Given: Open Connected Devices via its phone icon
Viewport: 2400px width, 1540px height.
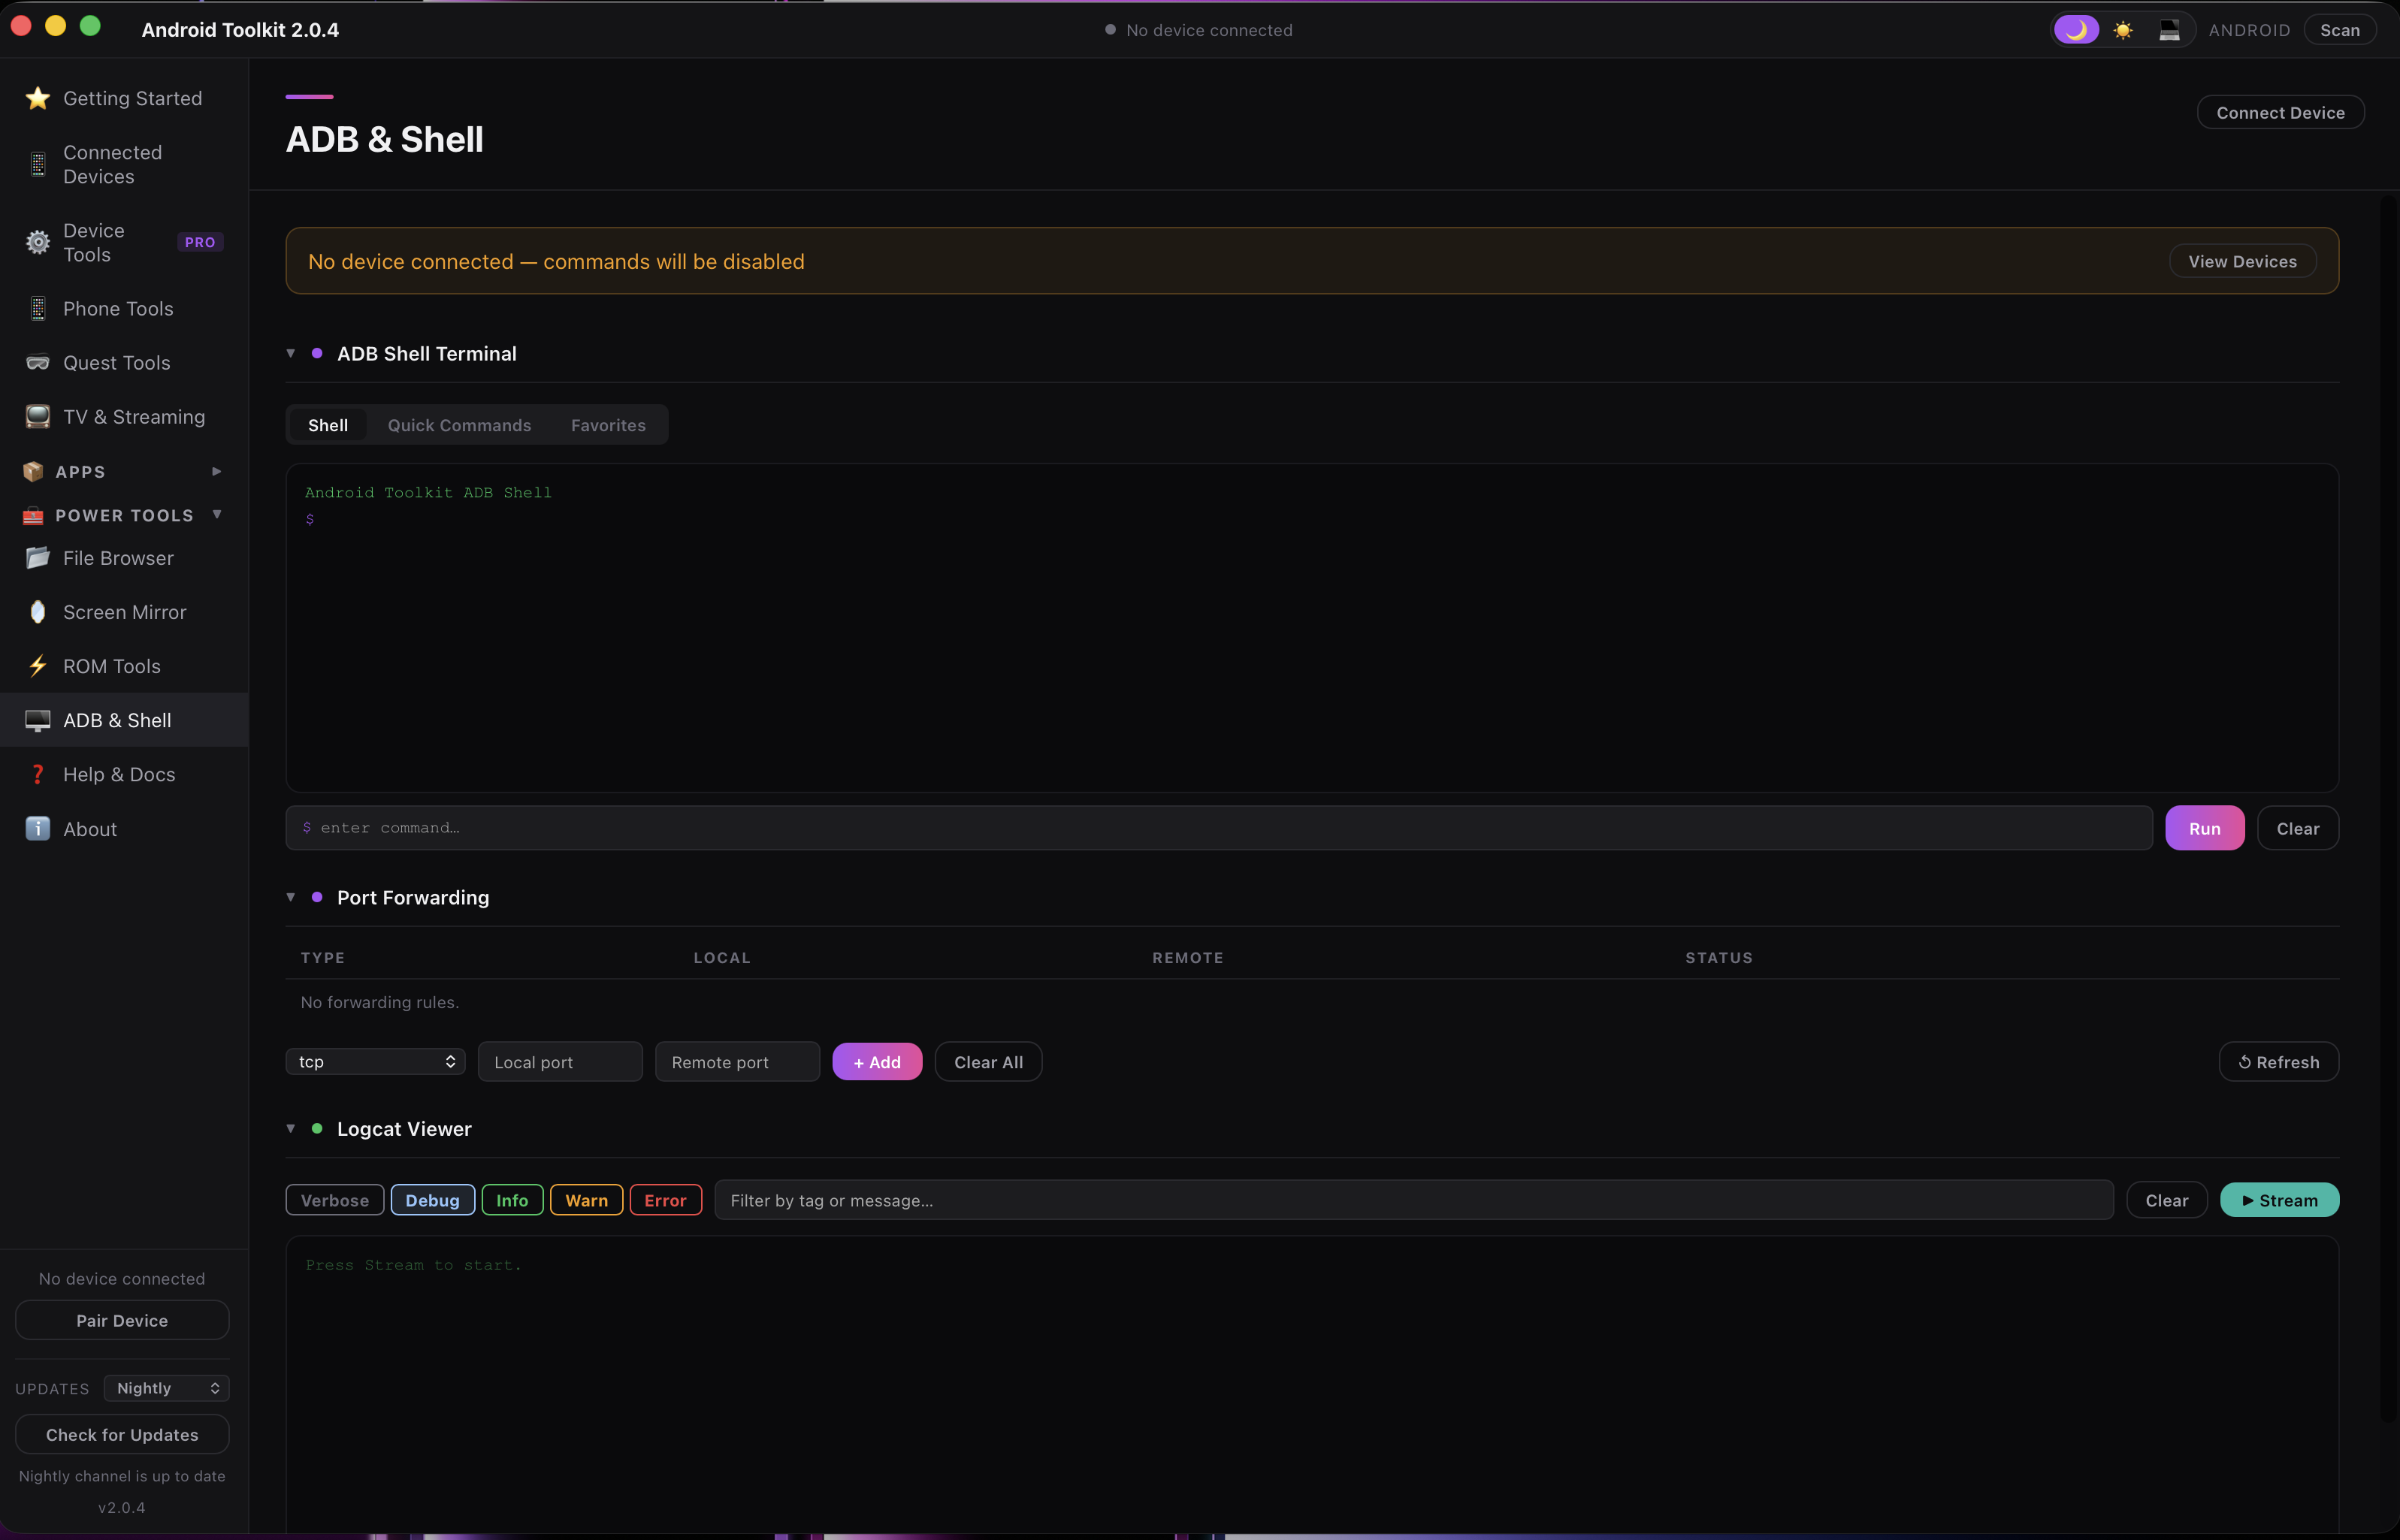Looking at the screenshot, I should (38, 164).
